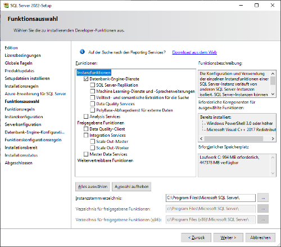Image resolution: width=281 pixels, height=247 pixels.
Task: Click the components list horizontal scrollbar thumb
Action: click(234, 139)
